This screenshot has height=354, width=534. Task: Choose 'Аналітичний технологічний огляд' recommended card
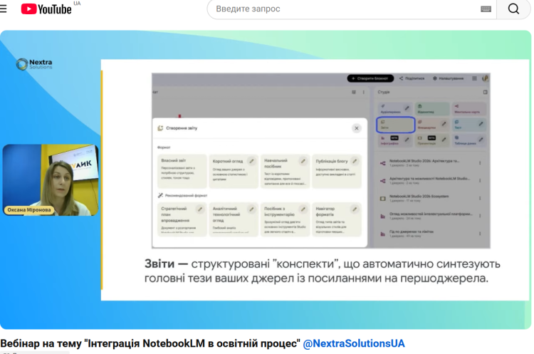pos(234,219)
